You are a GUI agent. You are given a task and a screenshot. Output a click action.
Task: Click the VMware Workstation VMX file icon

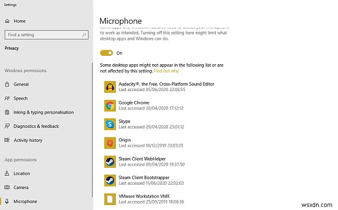point(110,199)
